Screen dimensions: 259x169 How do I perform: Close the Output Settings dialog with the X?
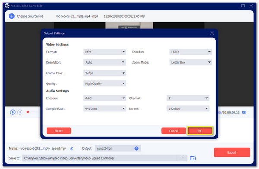(x=212, y=34)
